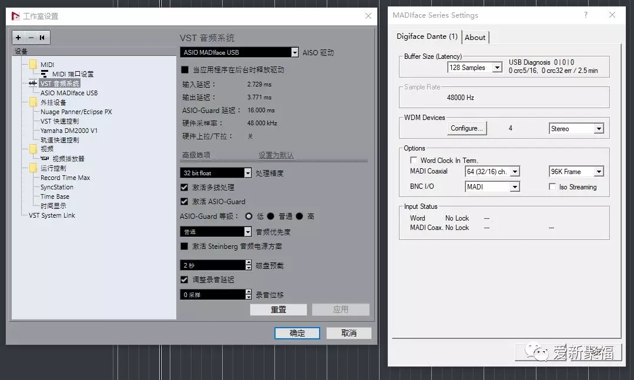Click the 外挂设备 folder icon
Image resolution: width=634 pixels, height=380 pixels.
coord(33,102)
